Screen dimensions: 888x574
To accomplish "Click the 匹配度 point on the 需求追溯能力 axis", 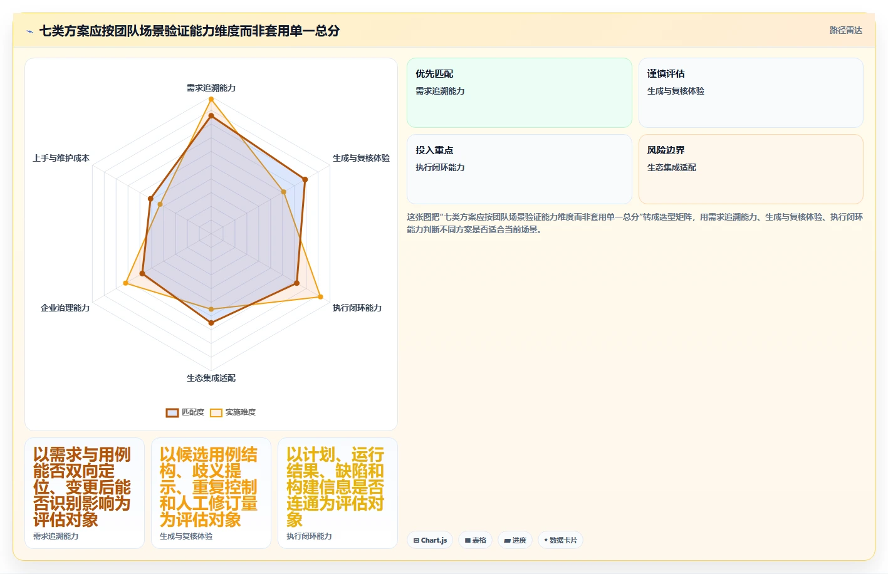I will [211, 116].
